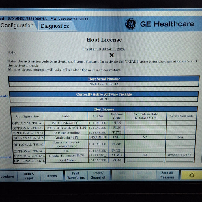This screenshot has width=202, height=202.
Task: Select Print Waveforms
Action: click(x=76, y=175)
